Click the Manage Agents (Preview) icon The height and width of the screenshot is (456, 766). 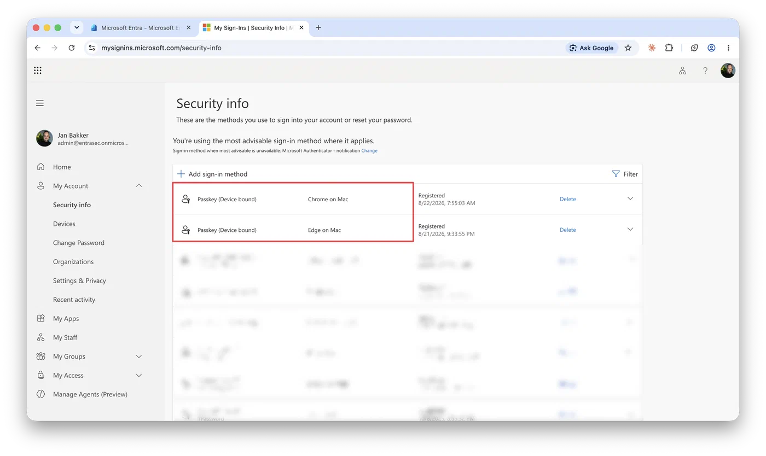coord(40,394)
